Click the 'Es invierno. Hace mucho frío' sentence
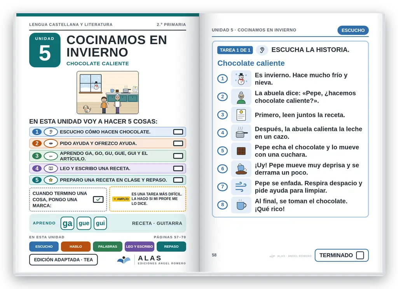The width and height of the screenshot is (398, 289). coord(301,79)
